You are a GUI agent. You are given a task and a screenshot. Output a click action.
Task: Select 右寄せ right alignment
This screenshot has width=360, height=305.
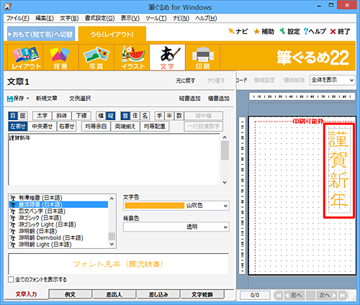pos(67,127)
